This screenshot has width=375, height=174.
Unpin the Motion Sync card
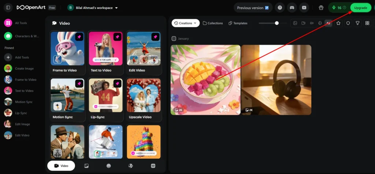click(79, 84)
